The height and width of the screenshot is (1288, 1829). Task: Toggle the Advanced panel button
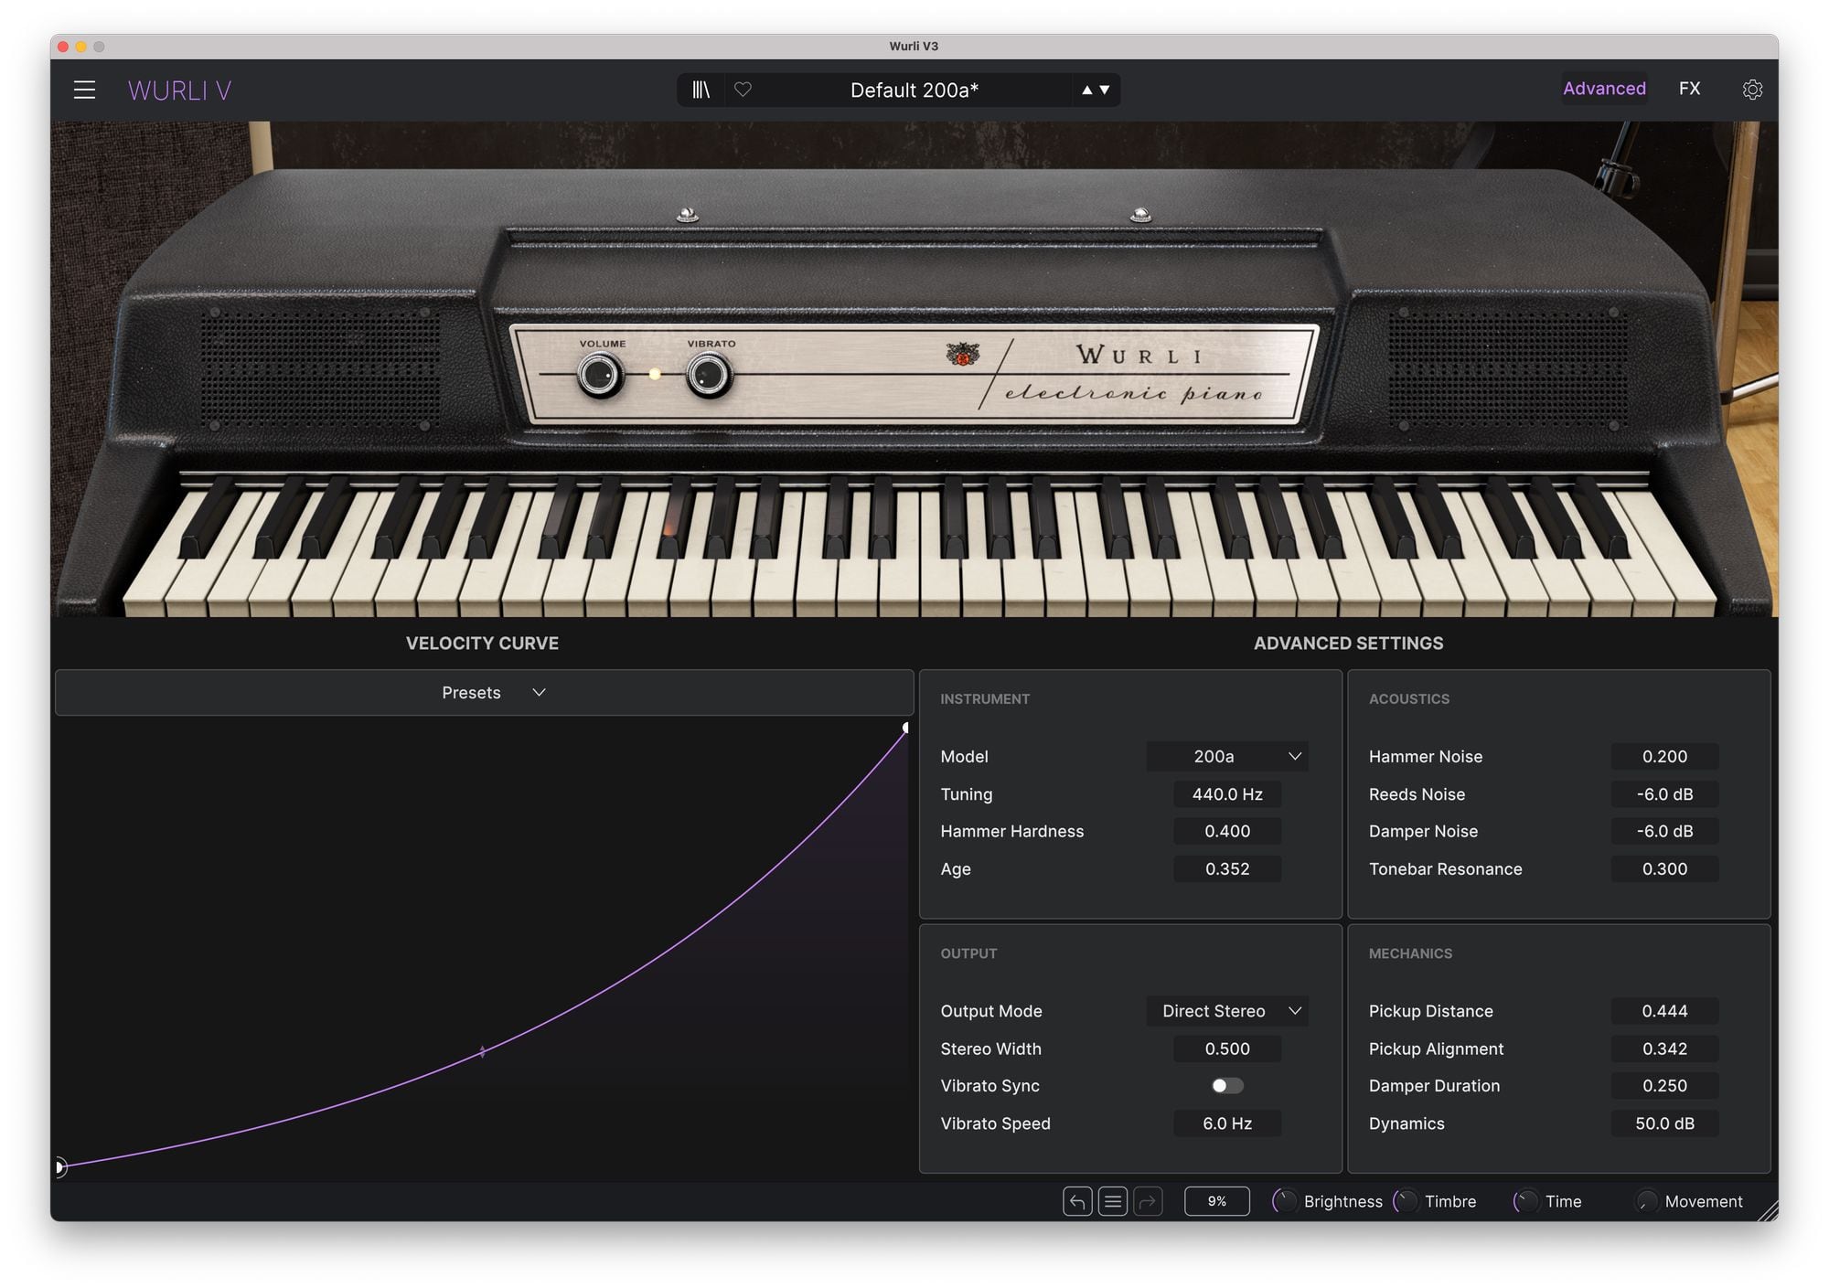click(x=1604, y=89)
